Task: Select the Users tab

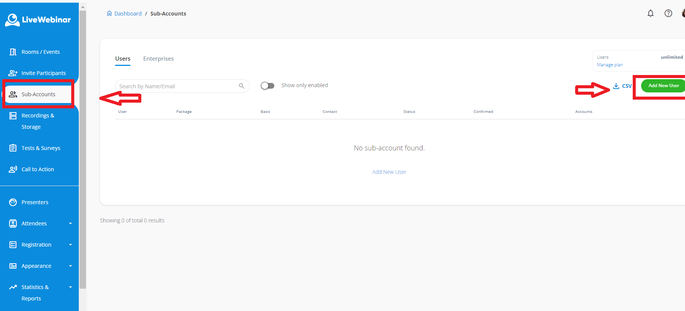Action: pyautogui.click(x=123, y=59)
